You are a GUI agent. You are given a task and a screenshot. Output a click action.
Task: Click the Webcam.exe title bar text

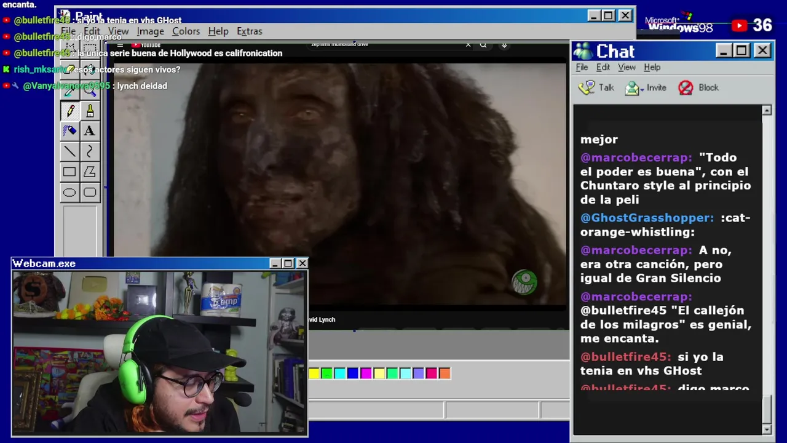(44, 263)
